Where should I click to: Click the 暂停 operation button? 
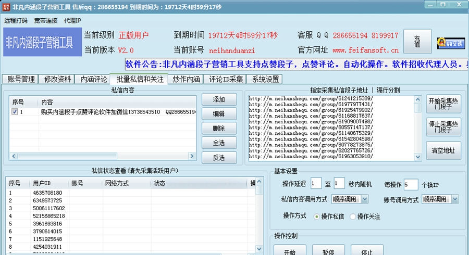click(x=328, y=251)
